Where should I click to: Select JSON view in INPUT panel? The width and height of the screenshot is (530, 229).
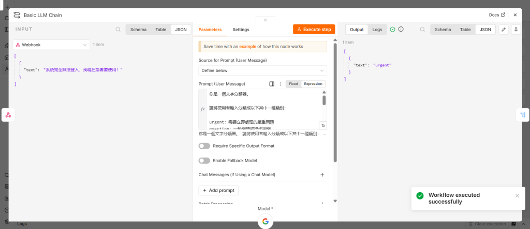[181, 30]
